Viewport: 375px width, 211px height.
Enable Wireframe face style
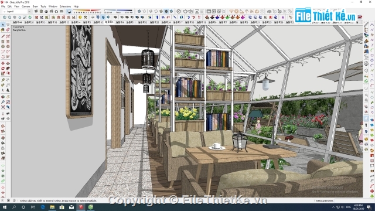coord(151,11)
